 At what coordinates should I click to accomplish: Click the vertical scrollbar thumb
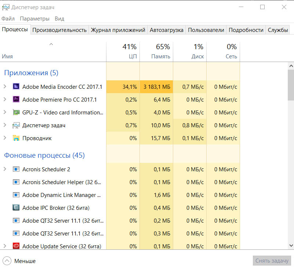pyautogui.click(x=291, y=85)
